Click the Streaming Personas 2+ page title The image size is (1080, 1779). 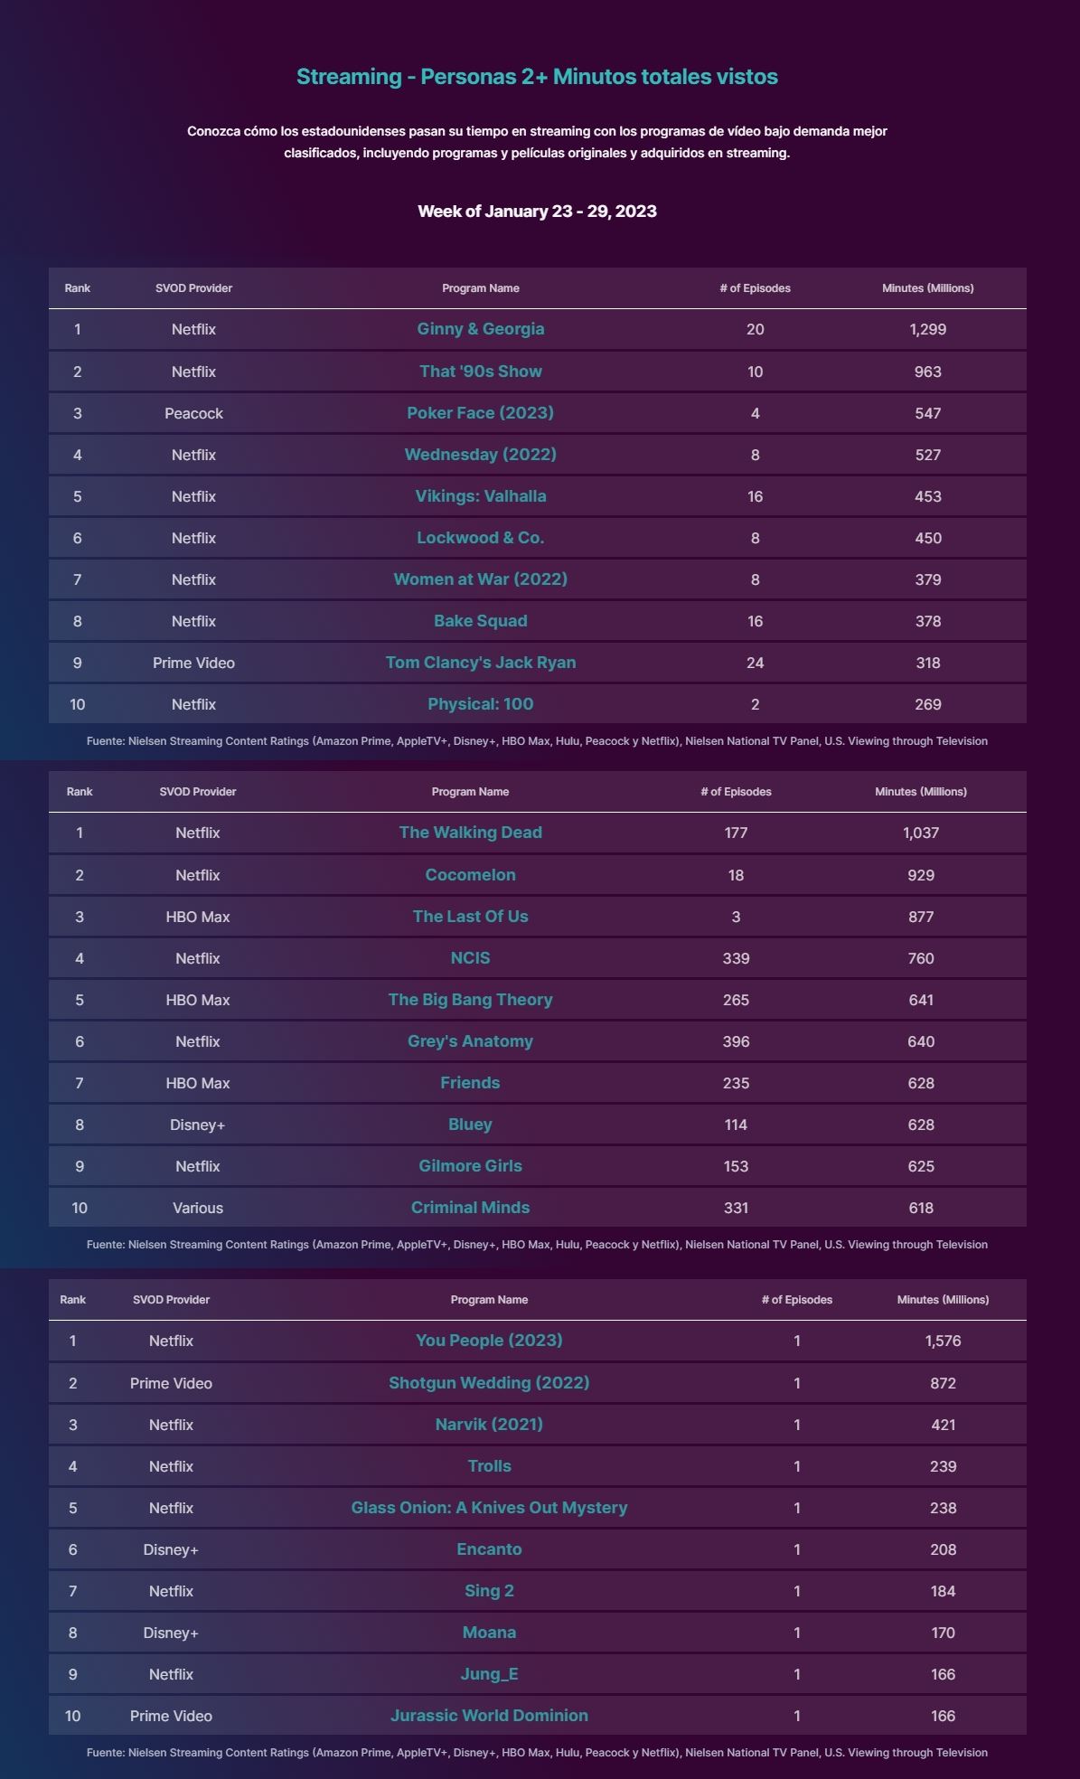(x=537, y=77)
